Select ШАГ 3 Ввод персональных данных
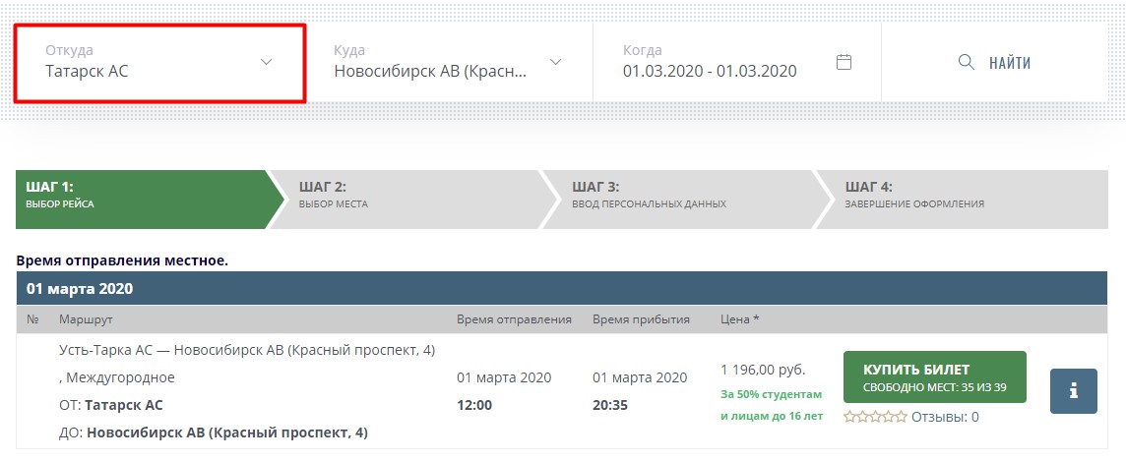The height and width of the screenshot is (461, 1126). click(x=679, y=200)
